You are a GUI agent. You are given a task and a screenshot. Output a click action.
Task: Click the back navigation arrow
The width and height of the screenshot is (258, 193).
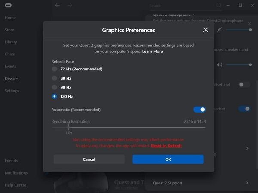click(58, 6)
